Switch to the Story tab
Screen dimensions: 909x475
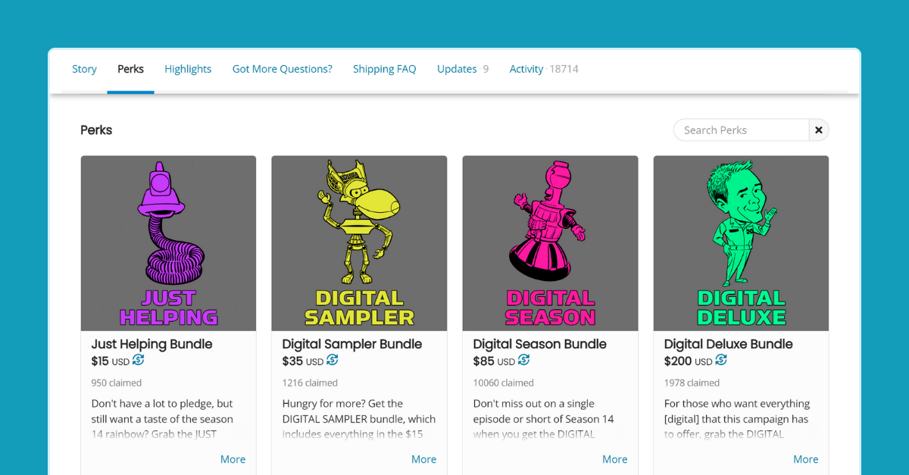84,69
